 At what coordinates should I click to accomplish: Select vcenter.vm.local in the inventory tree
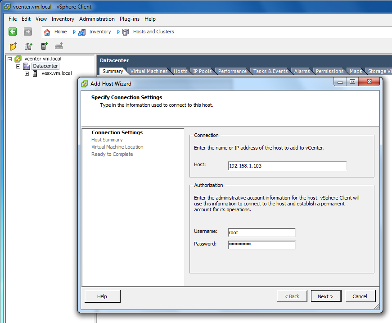point(43,59)
